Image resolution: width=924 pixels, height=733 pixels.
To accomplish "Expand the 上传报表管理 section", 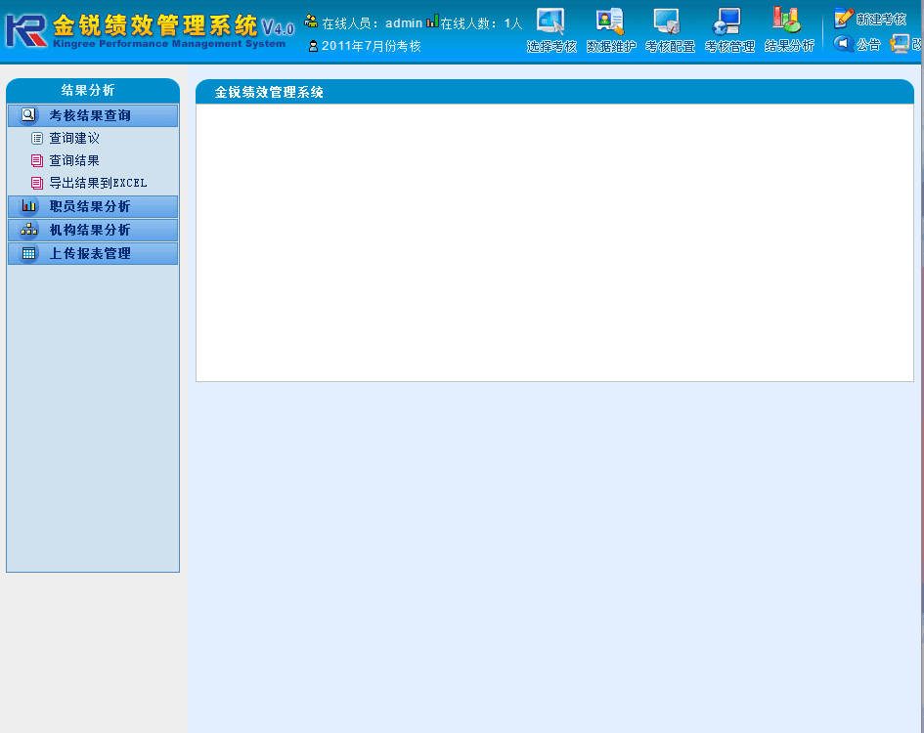I will 90,253.
